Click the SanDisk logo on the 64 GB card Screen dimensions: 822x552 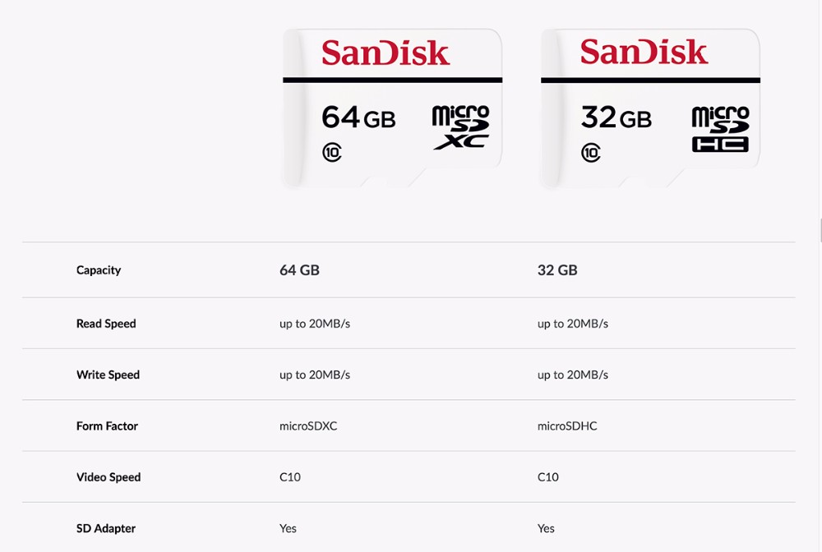point(386,53)
